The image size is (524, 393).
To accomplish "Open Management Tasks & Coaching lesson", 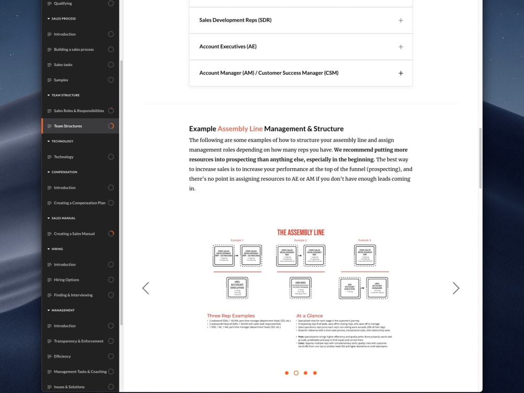I will [80, 372].
